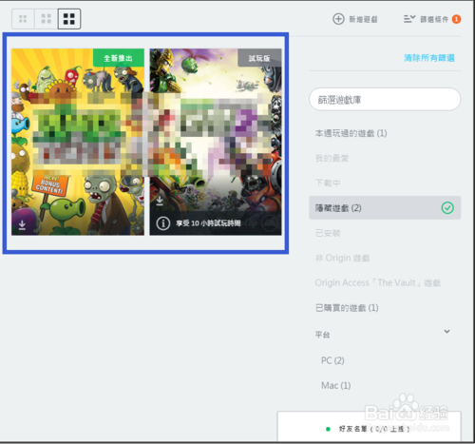475x444 pixels.
Task: Uncheck the 隱藏遊戲 (2) filter checkmark
Action: (x=447, y=208)
